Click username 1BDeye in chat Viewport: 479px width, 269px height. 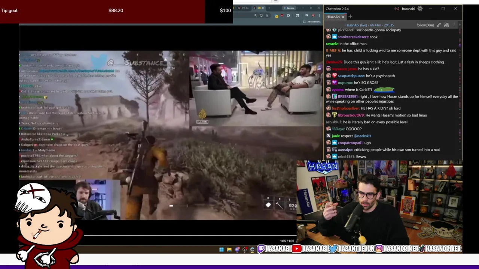coord(338,129)
